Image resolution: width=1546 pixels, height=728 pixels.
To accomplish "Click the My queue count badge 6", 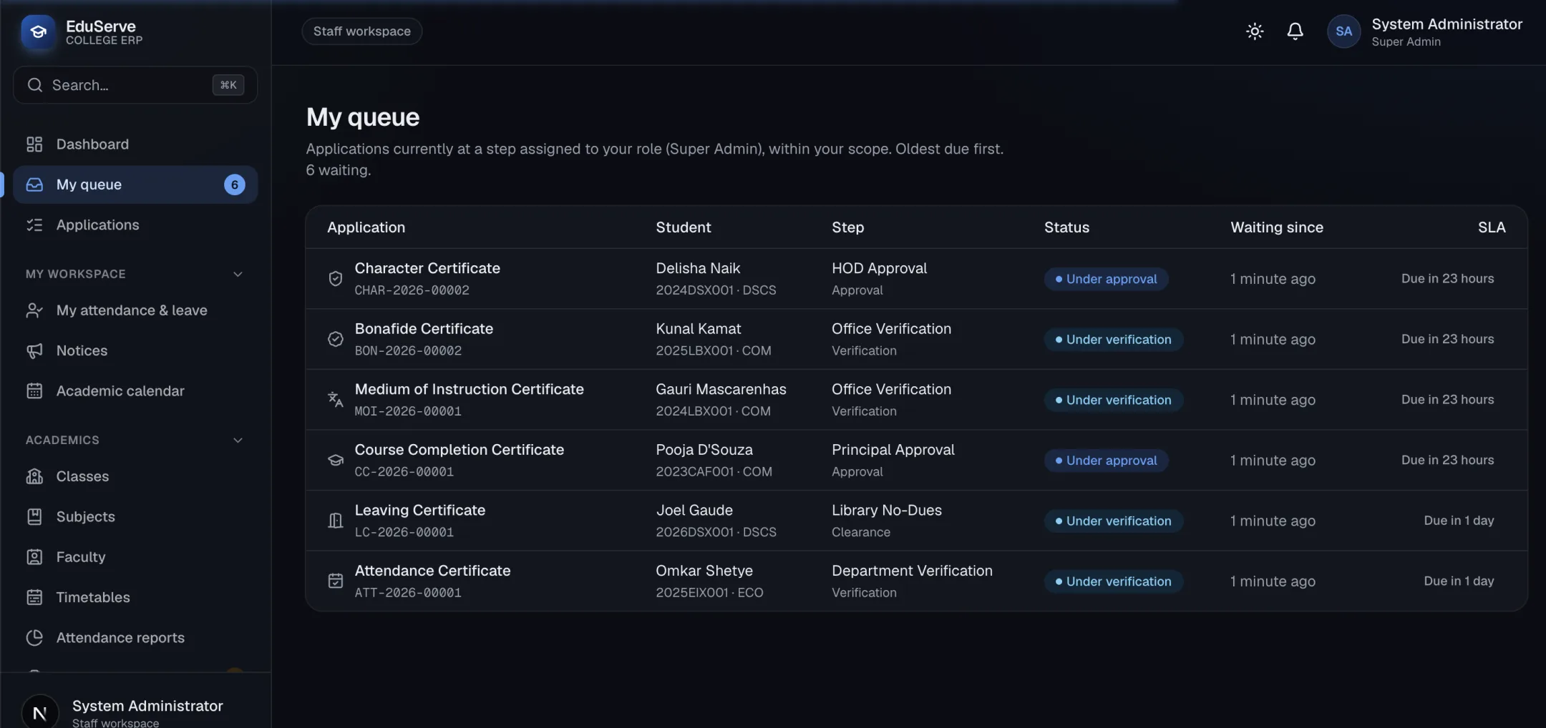I will point(234,185).
